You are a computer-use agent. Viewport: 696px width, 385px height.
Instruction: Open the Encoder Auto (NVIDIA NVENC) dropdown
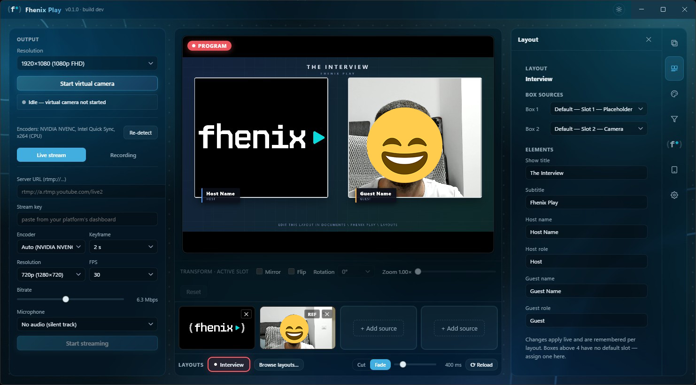coord(51,247)
